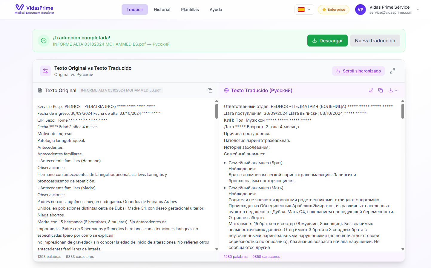Click the VidasPrime logo icon

pyautogui.click(x=20, y=7)
